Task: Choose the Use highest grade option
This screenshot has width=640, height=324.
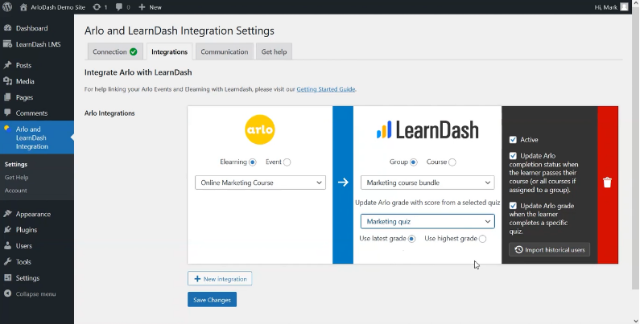Action: [x=482, y=239]
